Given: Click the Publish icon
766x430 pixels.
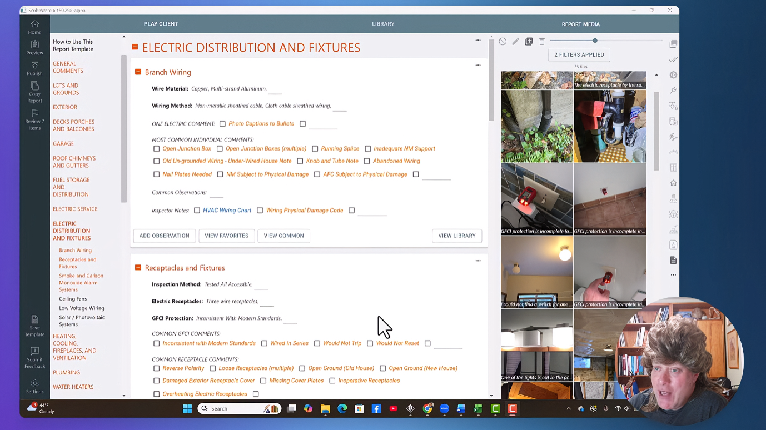Looking at the screenshot, I should [x=34, y=66].
